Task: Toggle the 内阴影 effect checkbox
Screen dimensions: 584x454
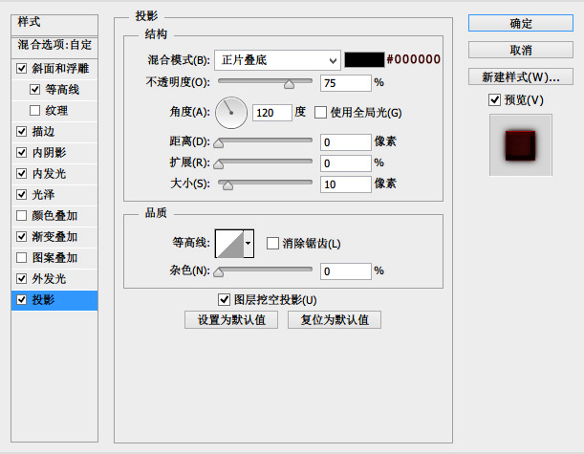Action: 22,152
